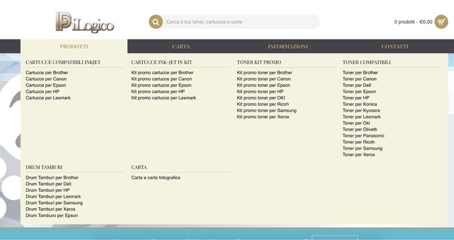This screenshot has width=454, height=240.
Task: Click the PiLogico logo
Action: (x=84, y=22)
